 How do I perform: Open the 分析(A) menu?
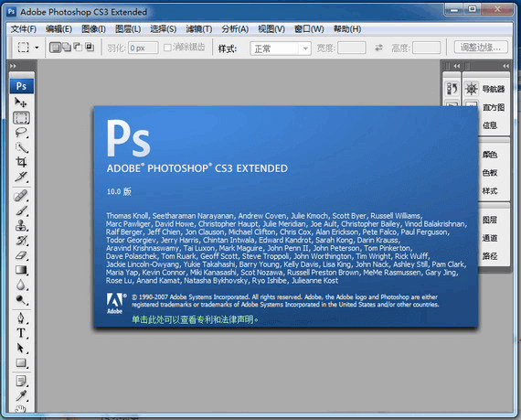(235, 29)
